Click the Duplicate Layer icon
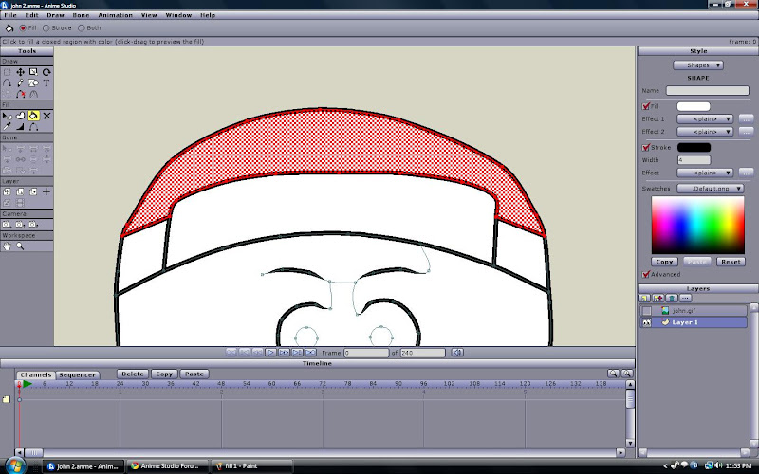The image size is (759, 474). 657,298
